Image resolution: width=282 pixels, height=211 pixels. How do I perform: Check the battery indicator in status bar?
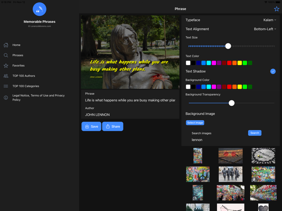pyautogui.click(x=278, y=2)
